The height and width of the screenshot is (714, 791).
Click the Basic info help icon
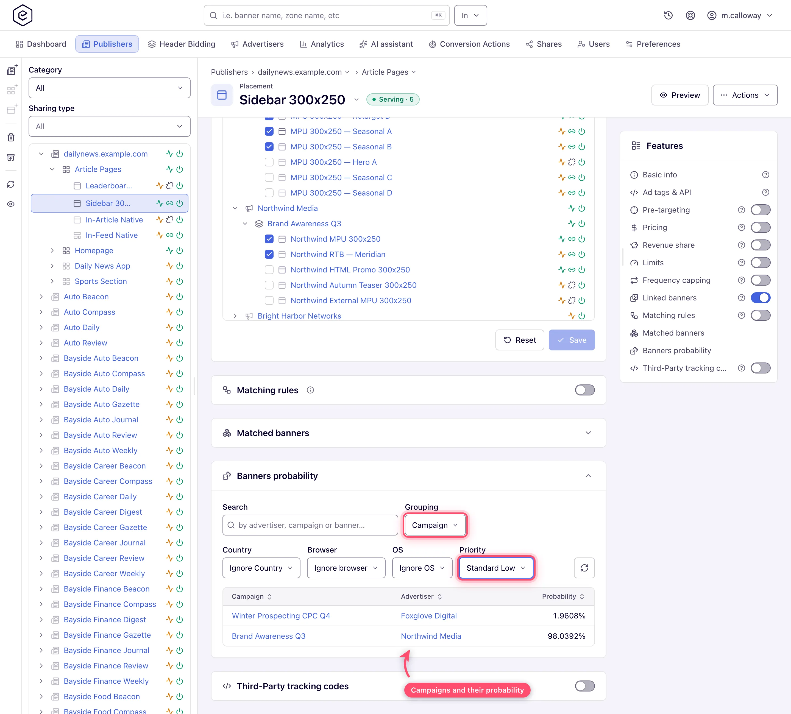click(765, 175)
